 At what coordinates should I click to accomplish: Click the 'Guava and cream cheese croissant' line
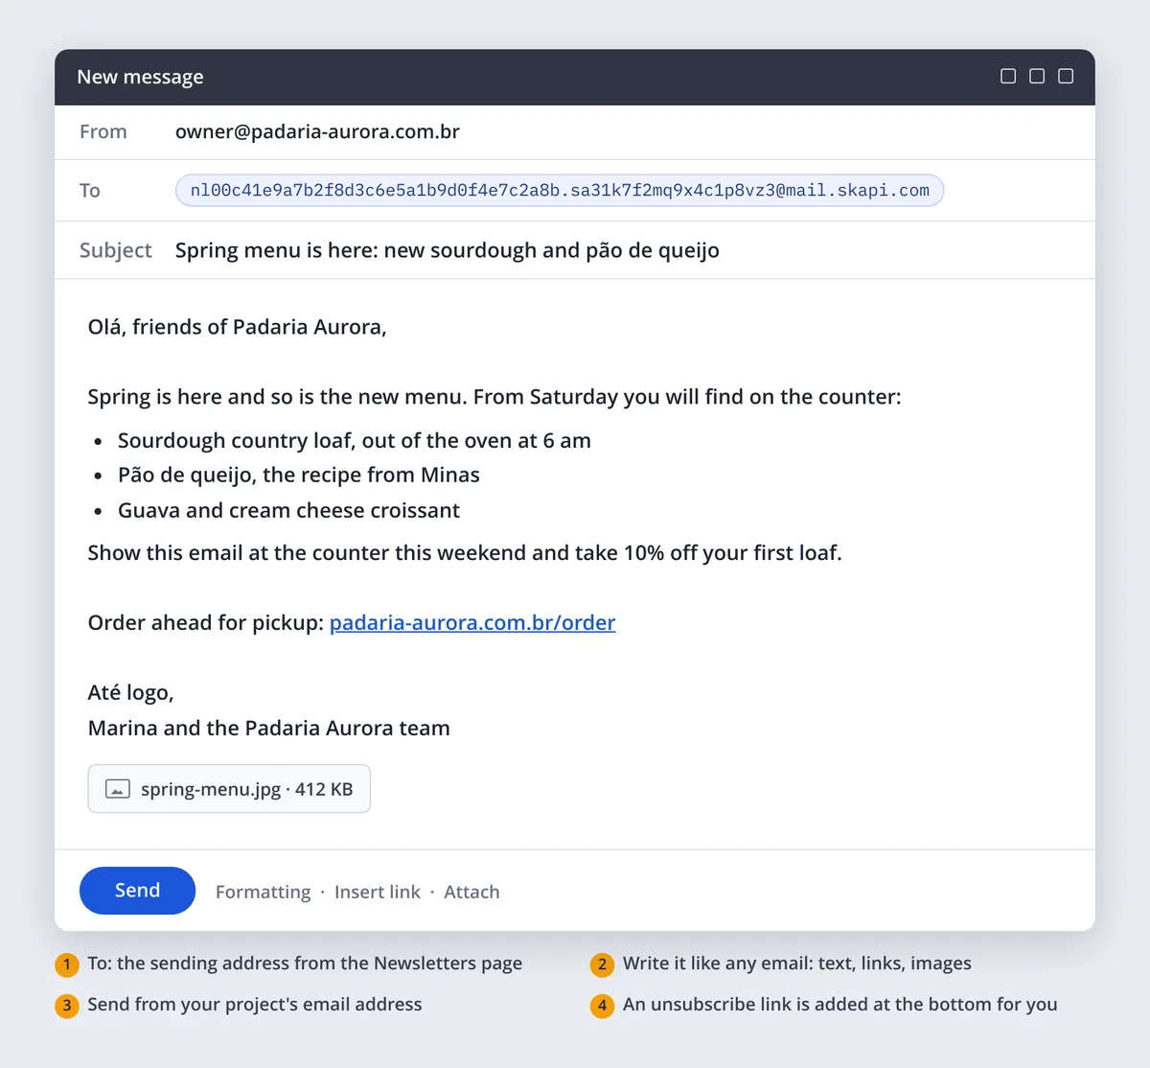tap(288, 510)
